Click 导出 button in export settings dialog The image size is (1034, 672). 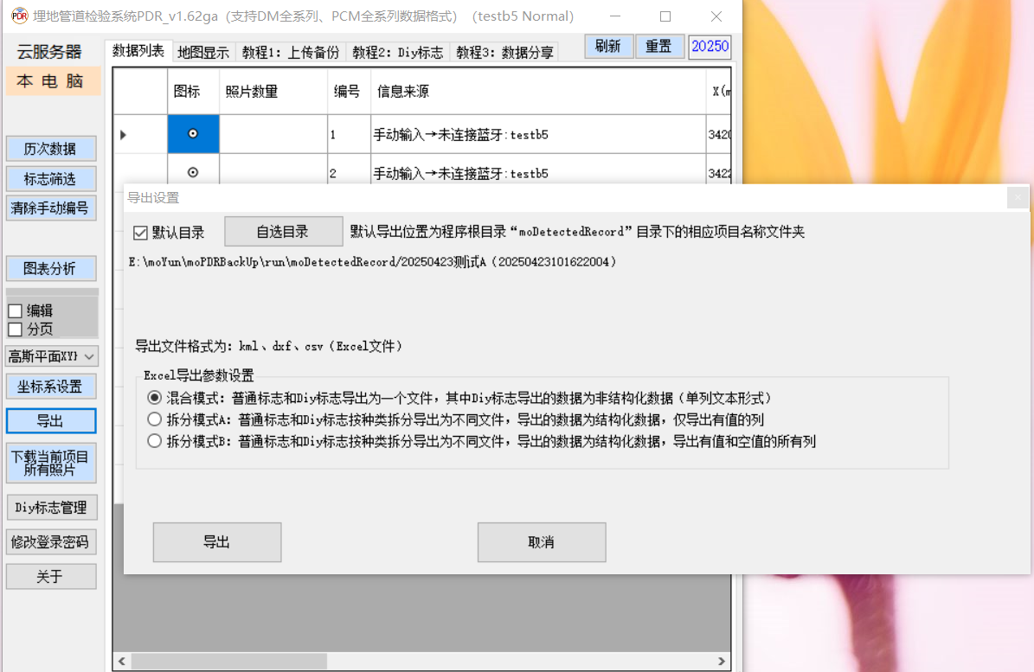[x=216, y=542]
